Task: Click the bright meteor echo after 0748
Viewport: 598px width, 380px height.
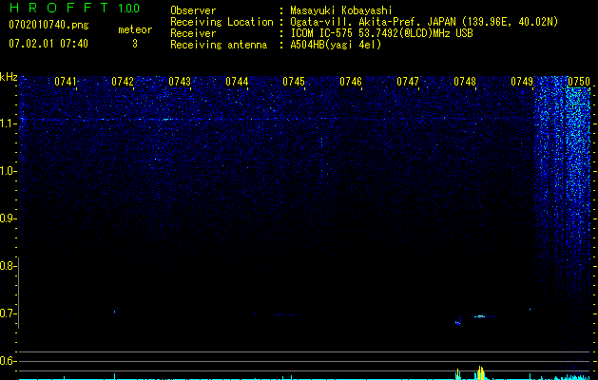Action: point(480,316)
